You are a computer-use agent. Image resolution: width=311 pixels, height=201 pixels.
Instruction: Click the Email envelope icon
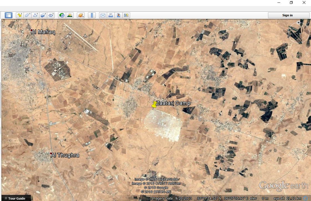(x=103, y=15)
